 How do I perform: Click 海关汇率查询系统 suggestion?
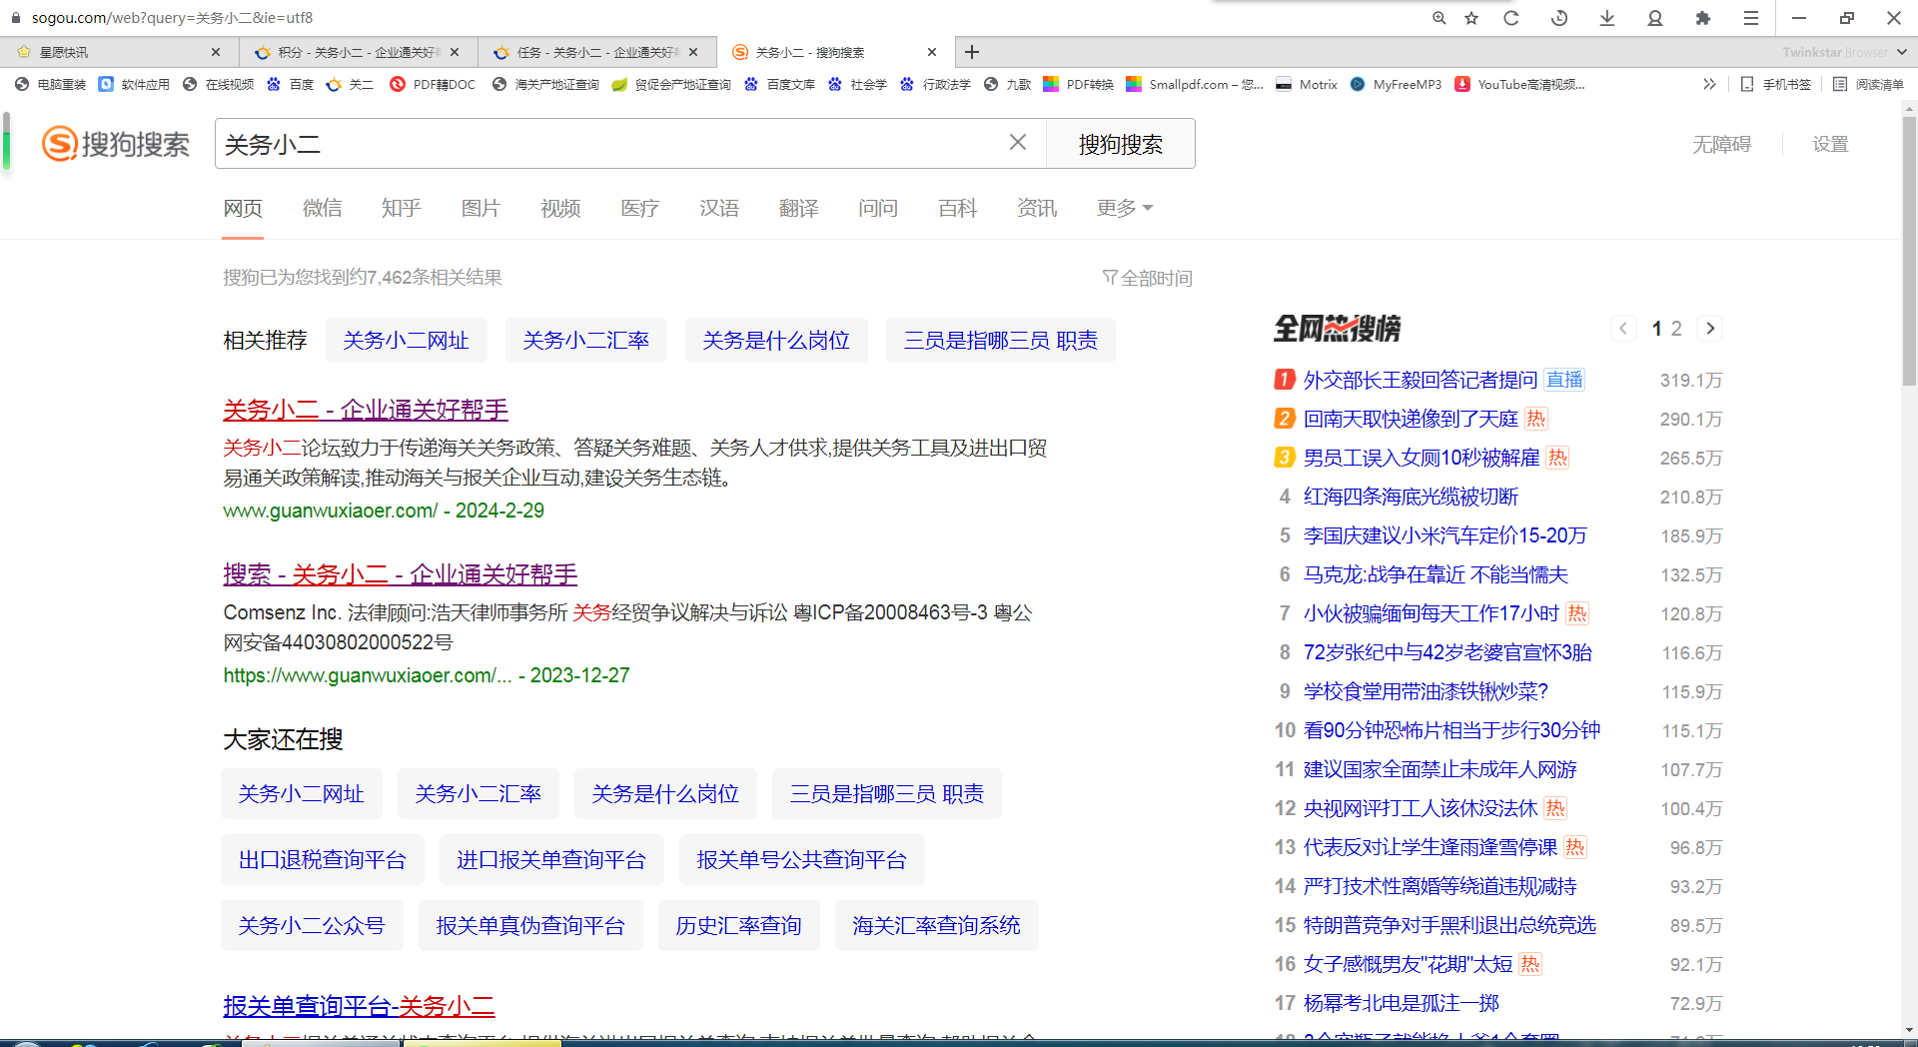click(x=936, y=926)
